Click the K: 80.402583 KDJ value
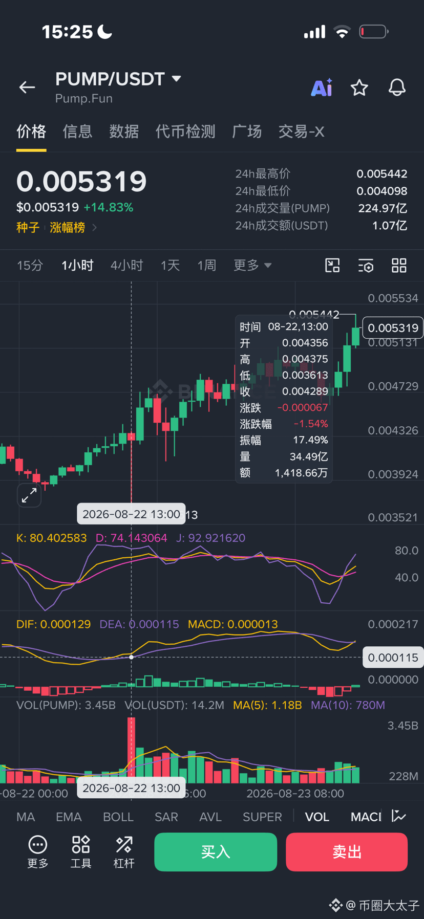This screenshot has width=424, height=919. [52, 538]
